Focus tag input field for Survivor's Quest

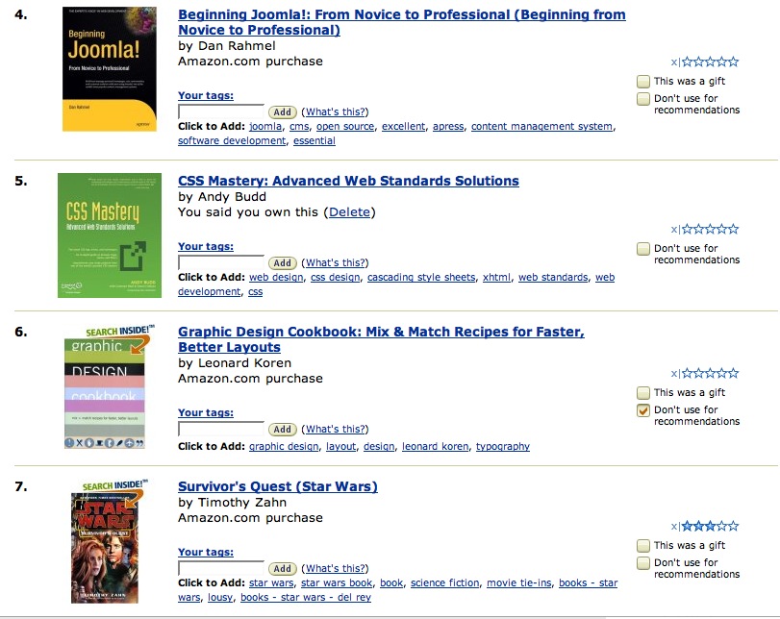[x=221, y=568]
